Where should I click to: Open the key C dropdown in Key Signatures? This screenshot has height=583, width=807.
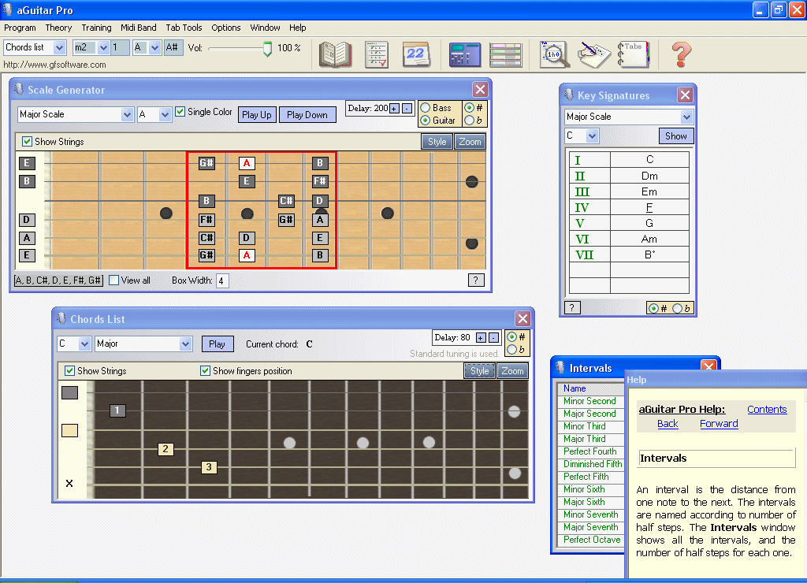[x=593, y=136]
